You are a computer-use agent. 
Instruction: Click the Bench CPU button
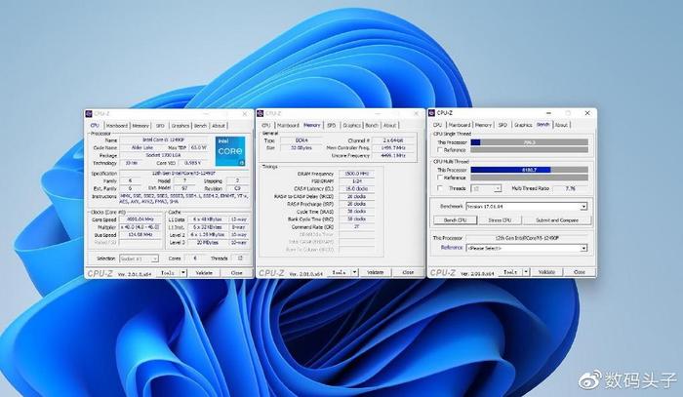coord(455,220)
